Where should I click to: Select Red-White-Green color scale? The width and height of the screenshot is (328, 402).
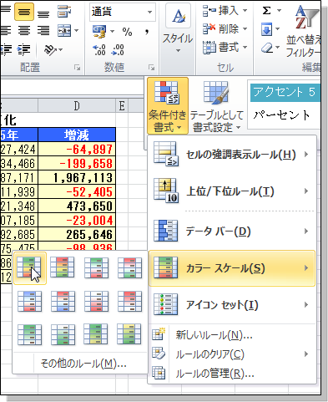click(129, 267)
